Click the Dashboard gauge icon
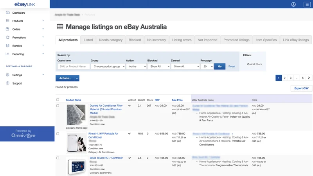 7,13
